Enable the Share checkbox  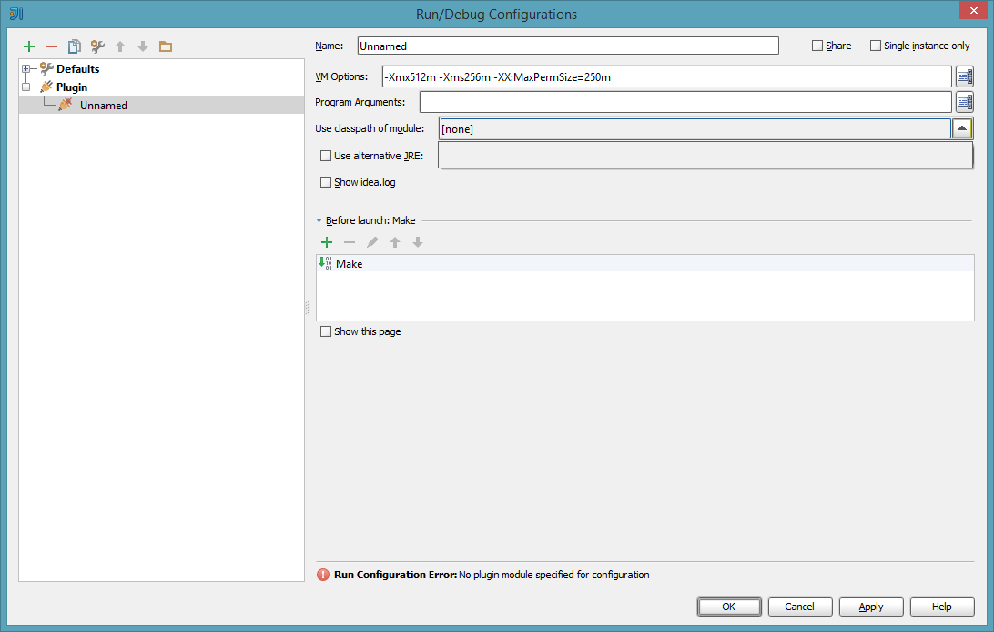click(x=817, y=46)
